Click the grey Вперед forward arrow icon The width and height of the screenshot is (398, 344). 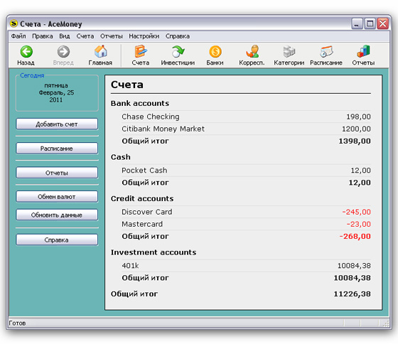coord(63,52)
